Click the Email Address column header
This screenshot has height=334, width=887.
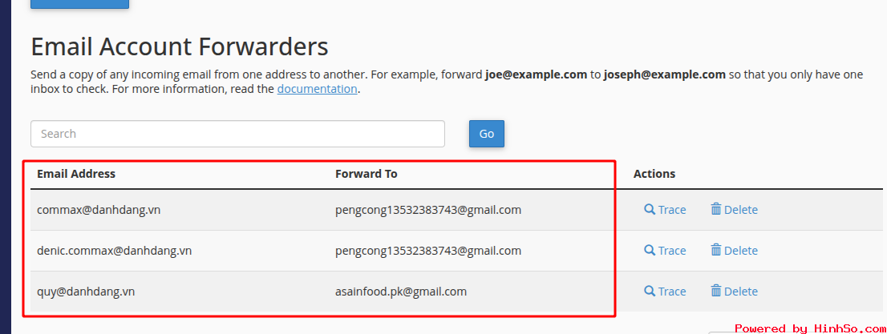[x=76, y=174]
